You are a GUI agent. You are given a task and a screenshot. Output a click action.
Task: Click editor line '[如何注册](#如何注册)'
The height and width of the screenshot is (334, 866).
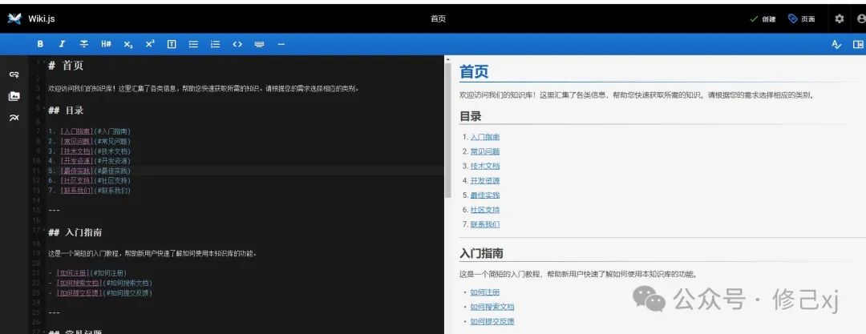[x=91, y=273]
